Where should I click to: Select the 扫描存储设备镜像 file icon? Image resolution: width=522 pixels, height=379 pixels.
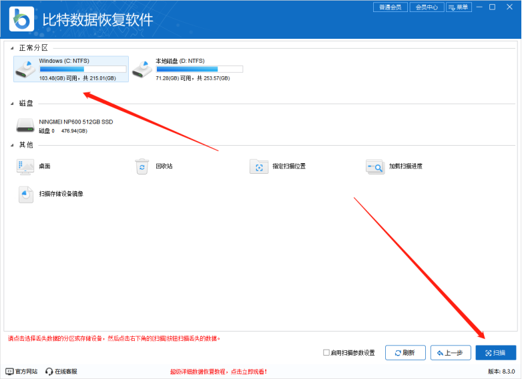[25, 195]
